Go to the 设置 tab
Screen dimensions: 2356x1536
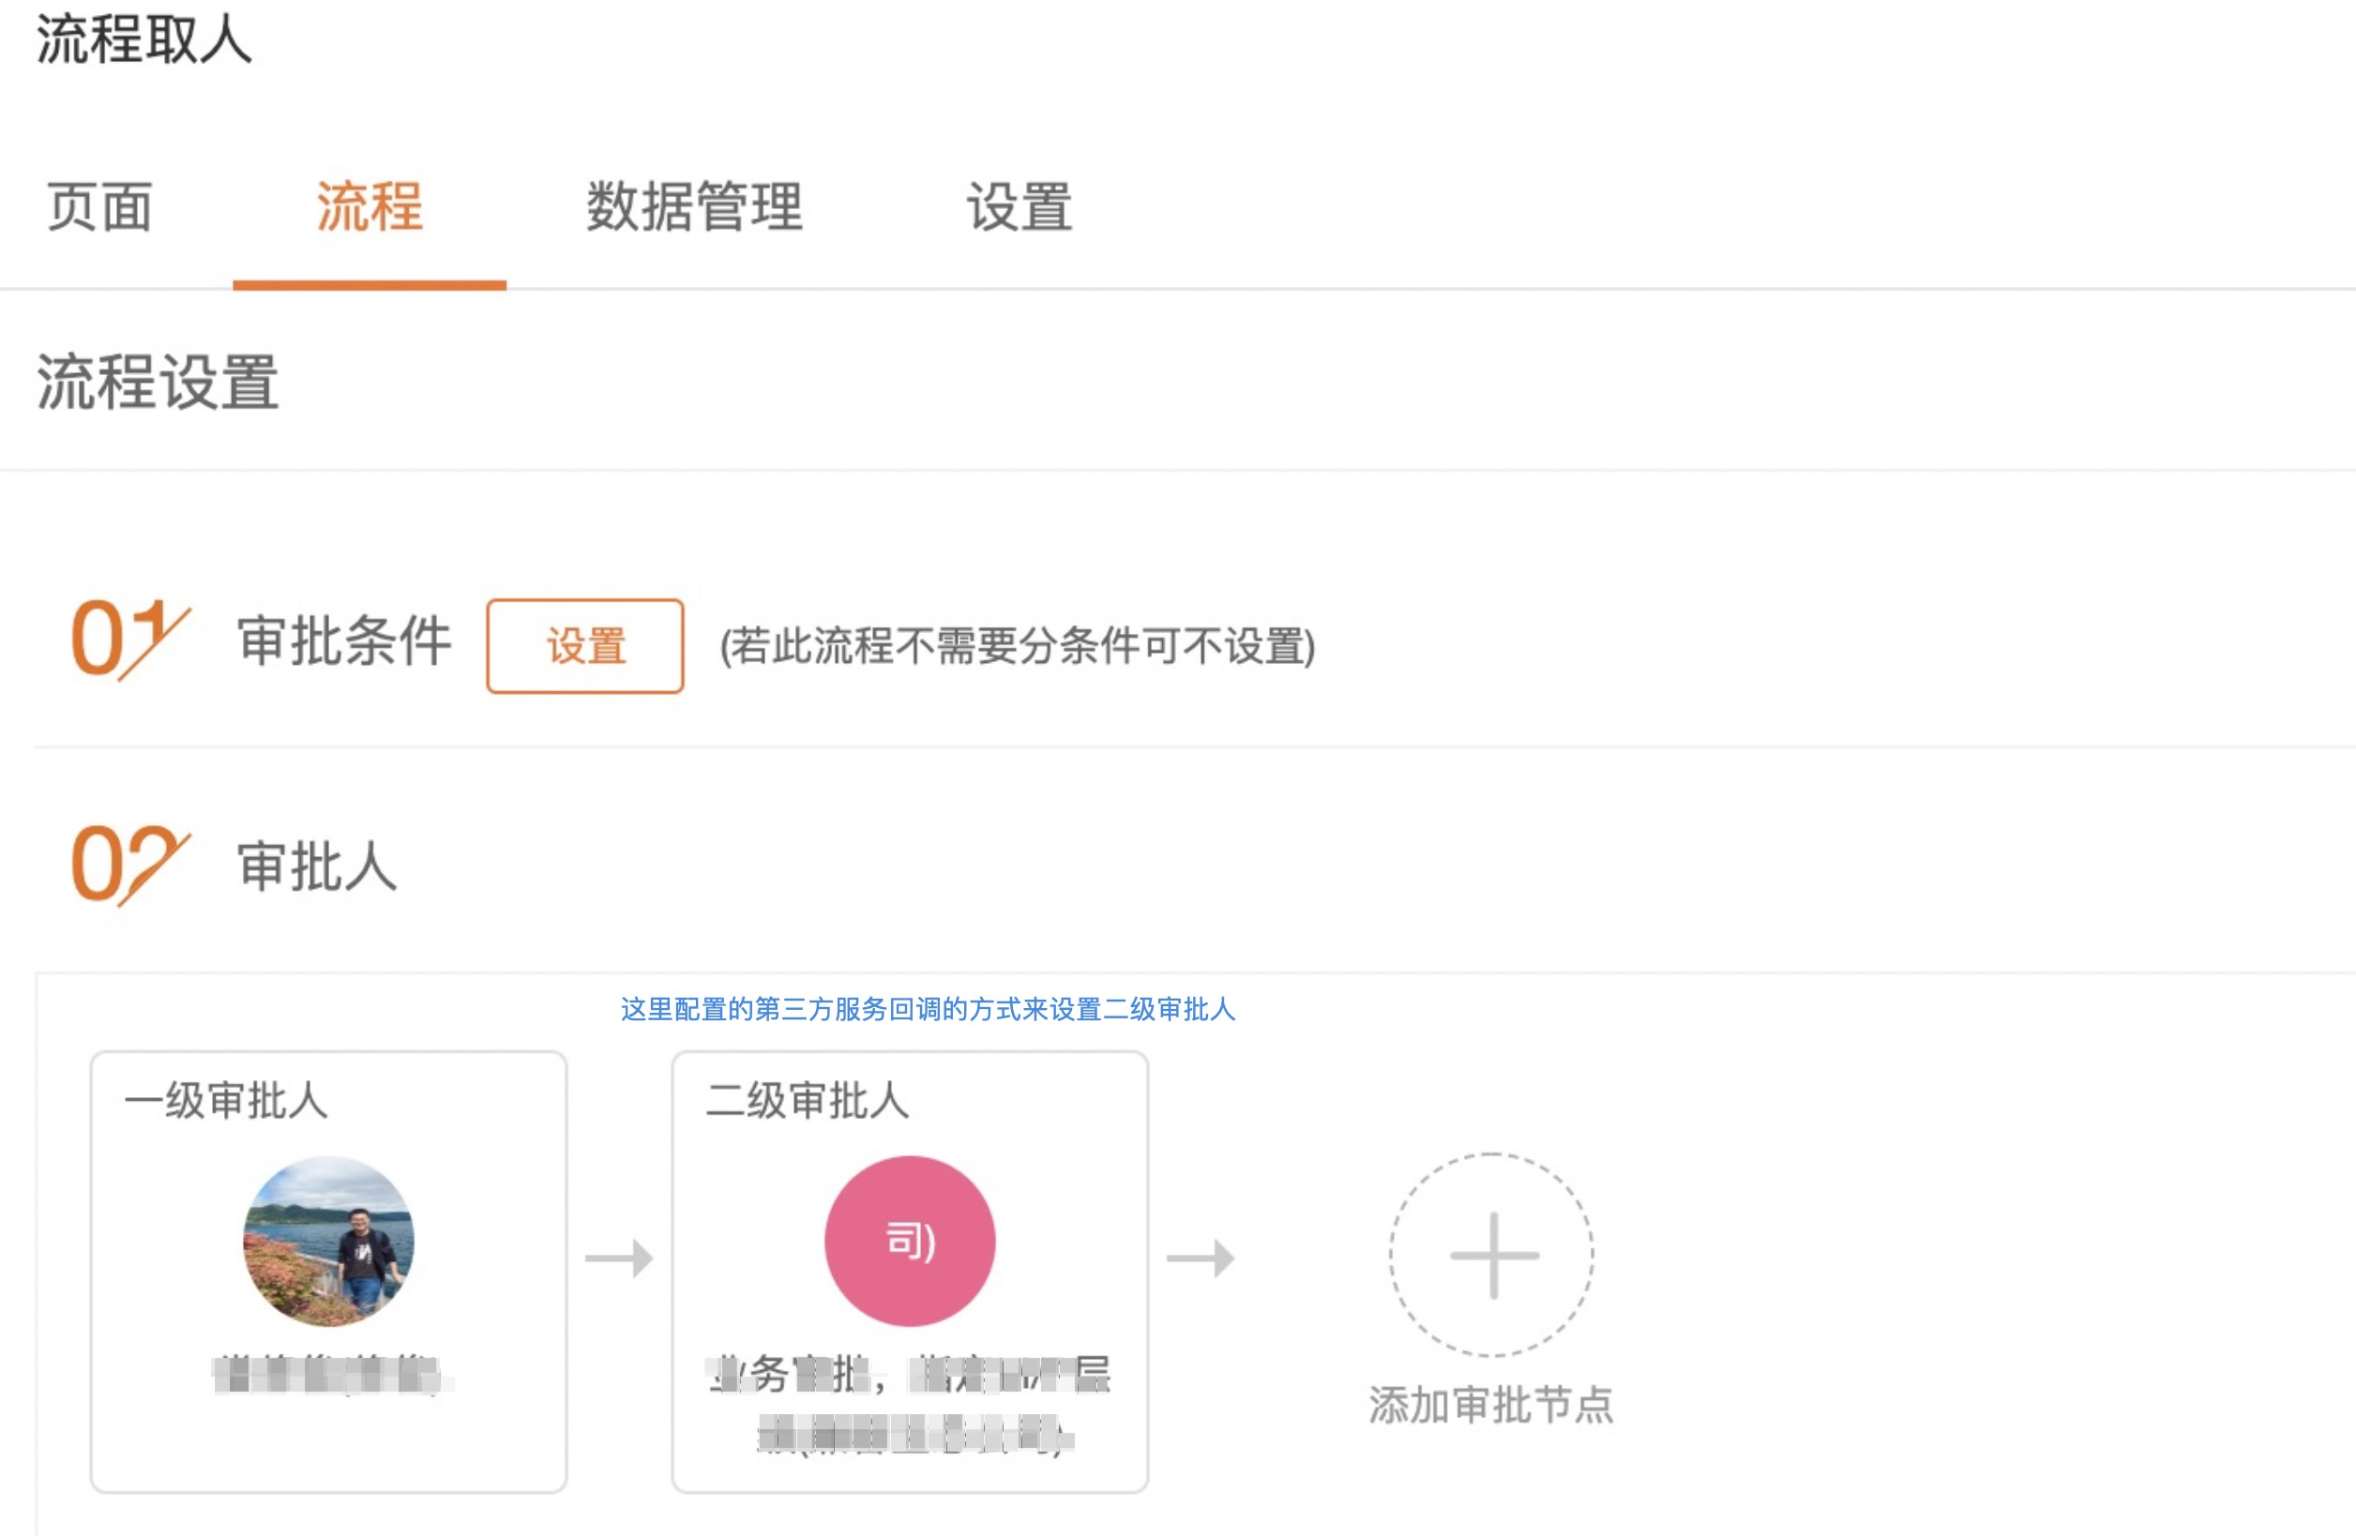click(x=1019, y=208)
